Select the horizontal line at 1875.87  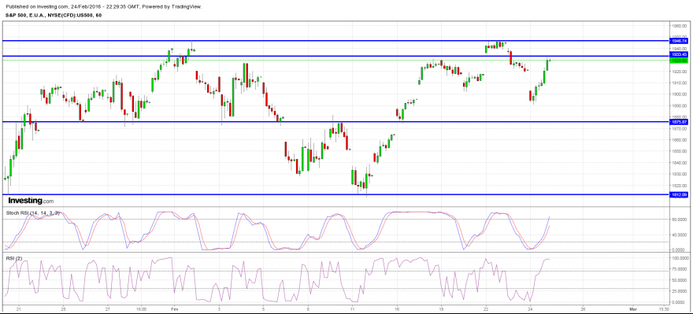[x=336, y=122]
